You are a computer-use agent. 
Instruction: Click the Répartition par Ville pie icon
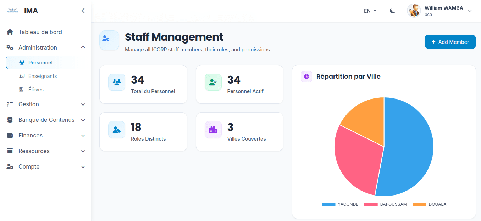306,76
